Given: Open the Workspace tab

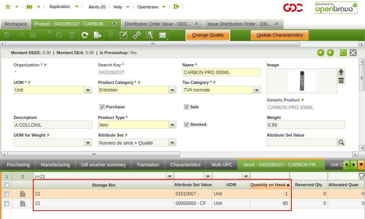Looking at the screenshot, I should (x=16, y=24).
